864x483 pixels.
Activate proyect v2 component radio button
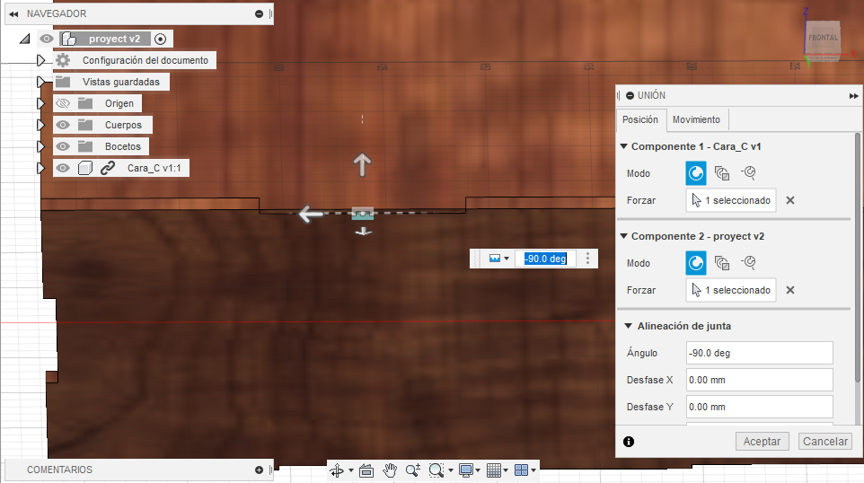(x=161, y=39)
